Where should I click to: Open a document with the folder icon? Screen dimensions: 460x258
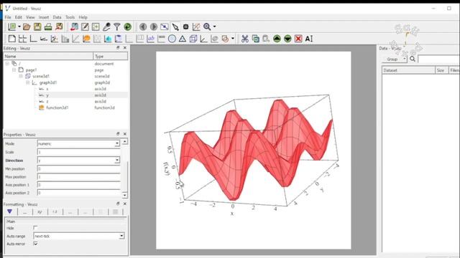coord(27,27)
